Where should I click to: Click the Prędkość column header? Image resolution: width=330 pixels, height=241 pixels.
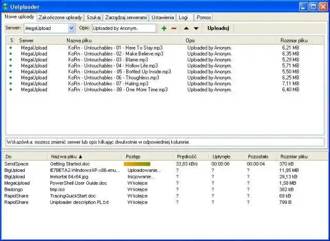click(191, 156)
